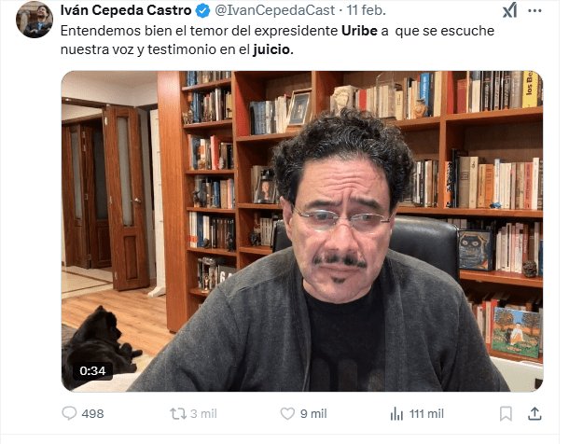583x444 pixels.
Task: Repost this tweet via retweet icon
Action: 178,414
